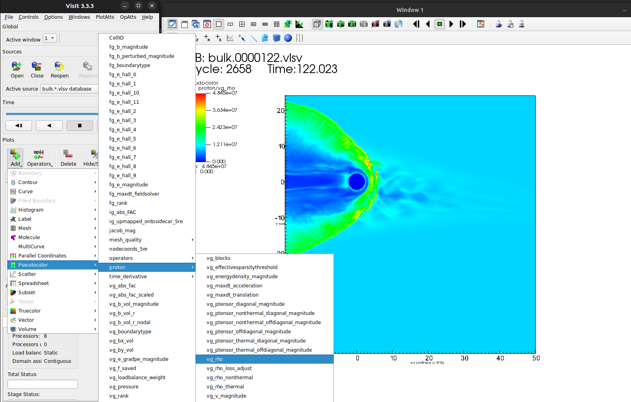Toggle the 1x1 single window layout
The width and height of the screenshot is (631, 402).
tap(219, 24)
